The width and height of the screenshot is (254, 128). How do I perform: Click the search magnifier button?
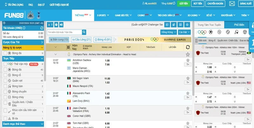84,32
